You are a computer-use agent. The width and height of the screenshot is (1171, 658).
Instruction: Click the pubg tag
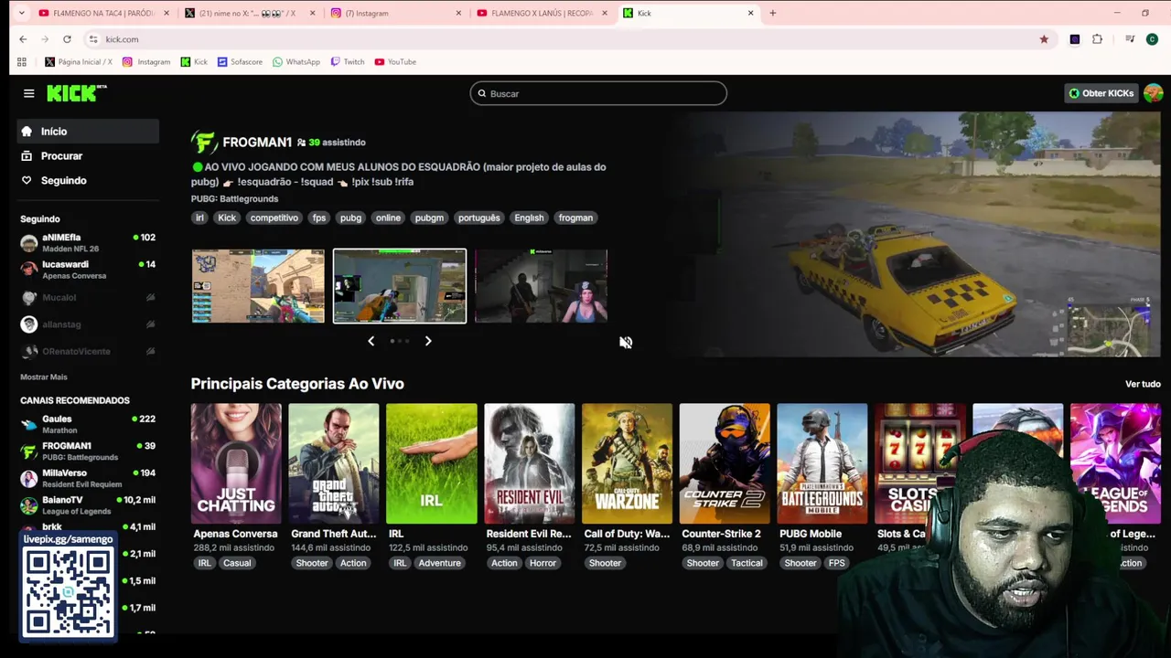tap(350, 218)
